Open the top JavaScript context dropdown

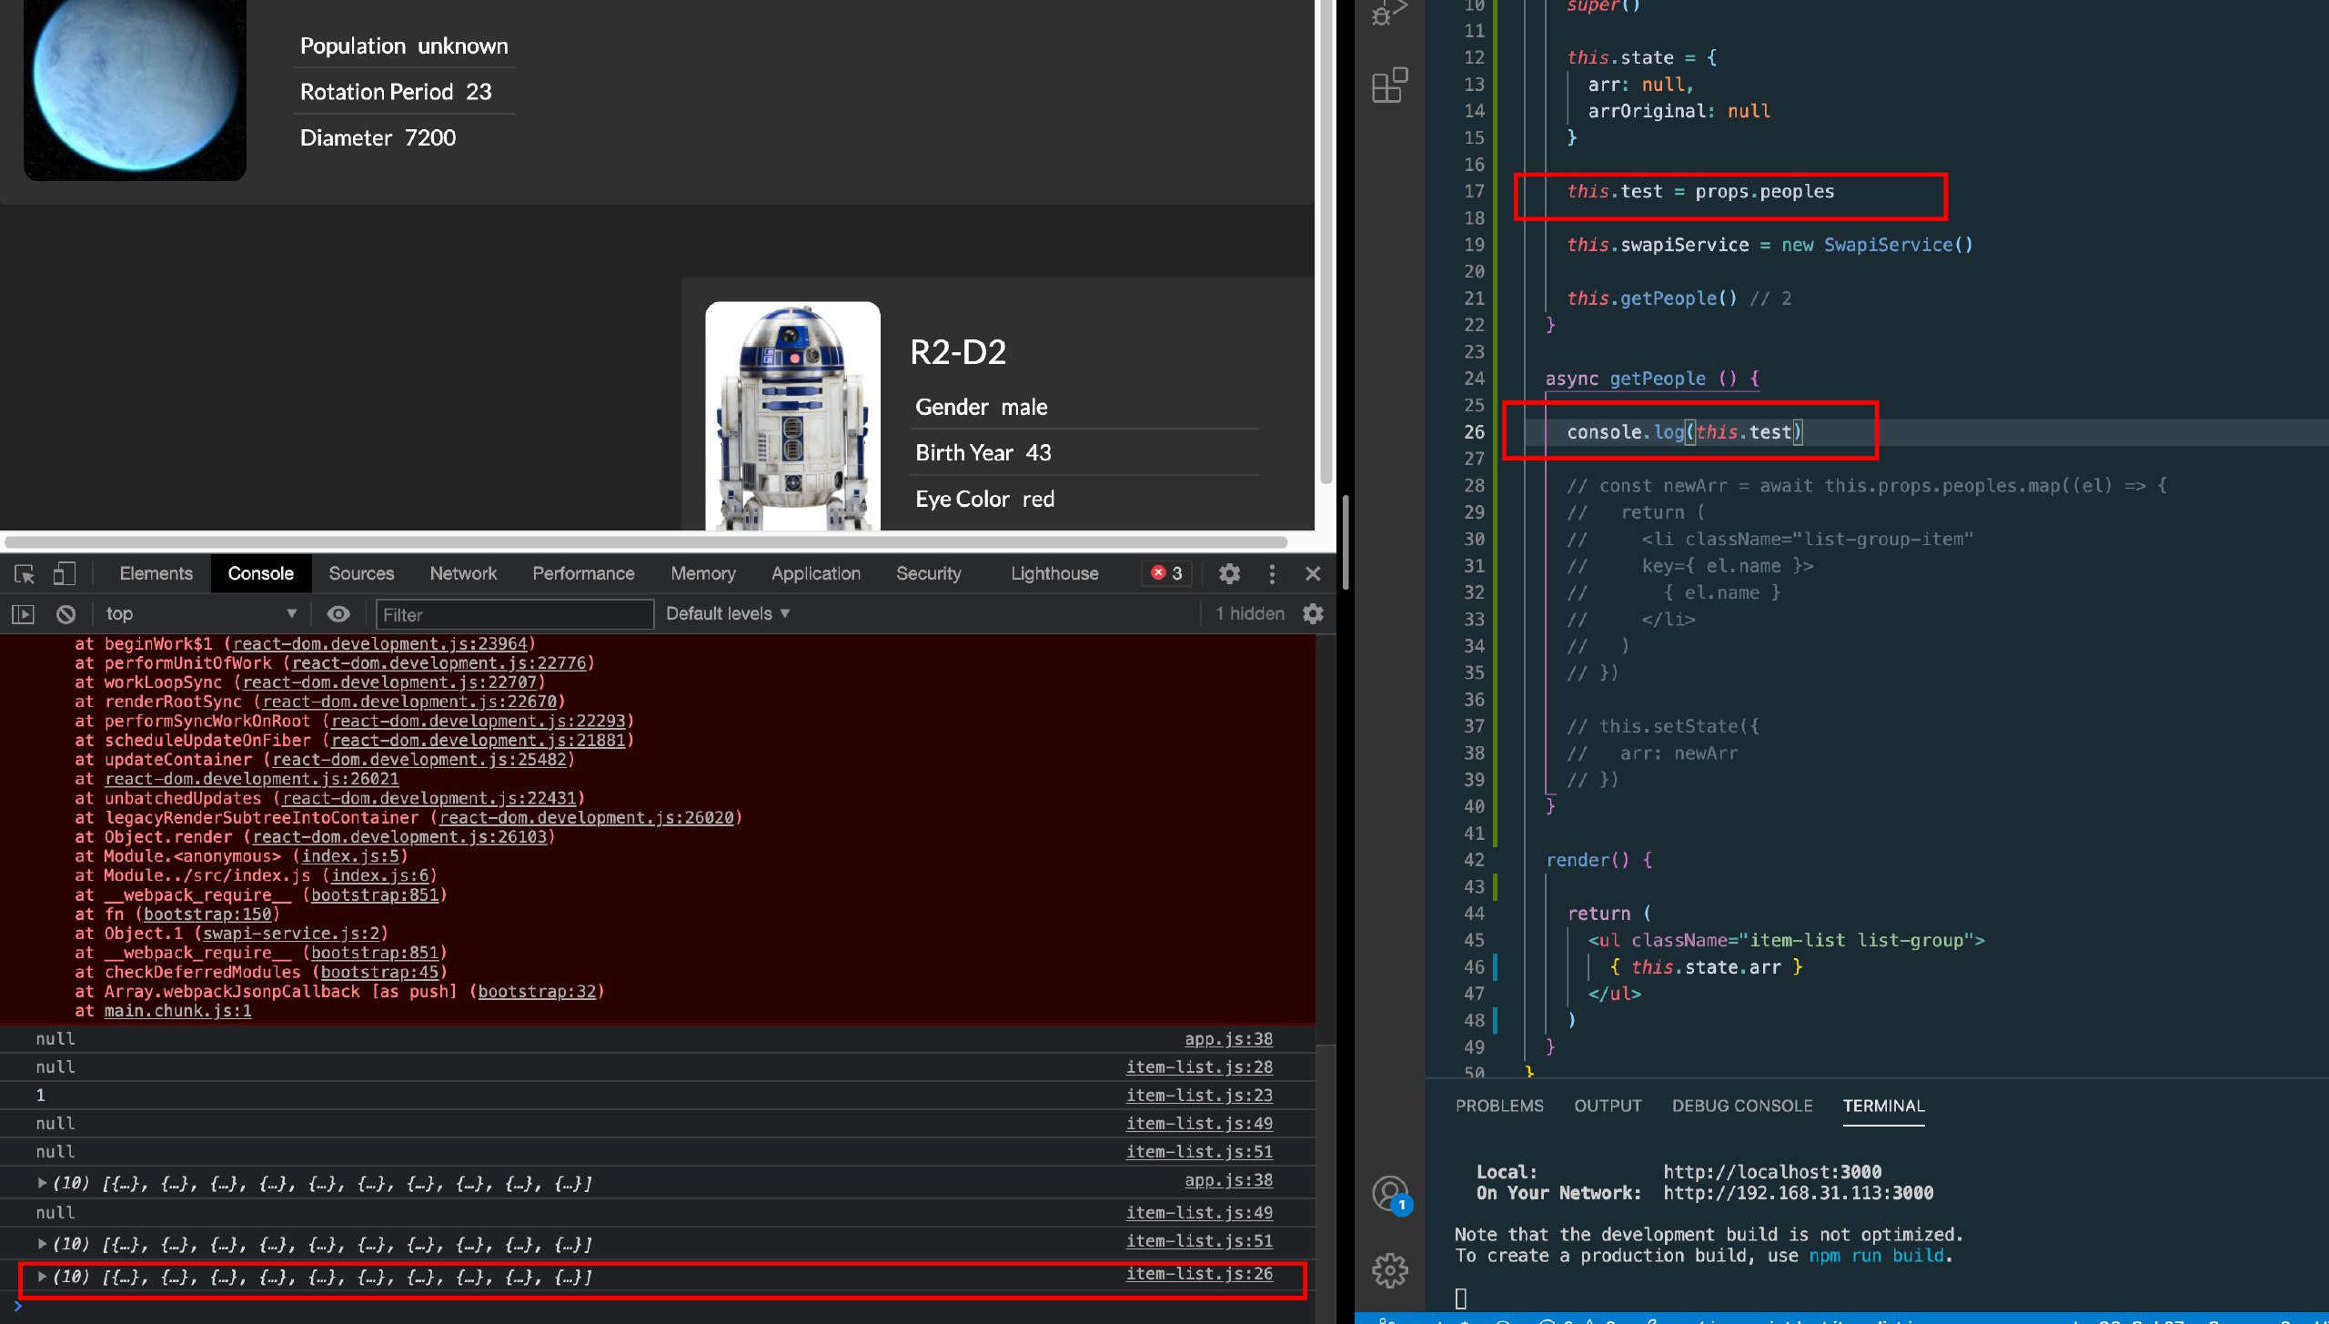point(201,614)
